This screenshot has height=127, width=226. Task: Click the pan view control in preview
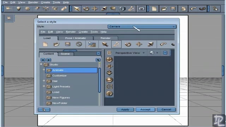coord(109,66)
